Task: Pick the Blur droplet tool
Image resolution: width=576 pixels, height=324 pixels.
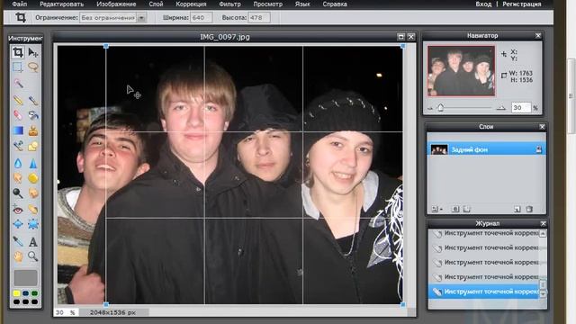Action: (18, 163)
